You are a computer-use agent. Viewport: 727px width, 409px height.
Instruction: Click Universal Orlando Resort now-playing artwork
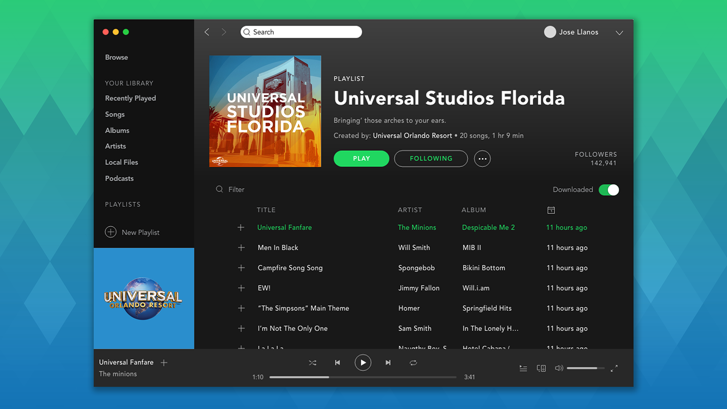[x=144, y=298]
